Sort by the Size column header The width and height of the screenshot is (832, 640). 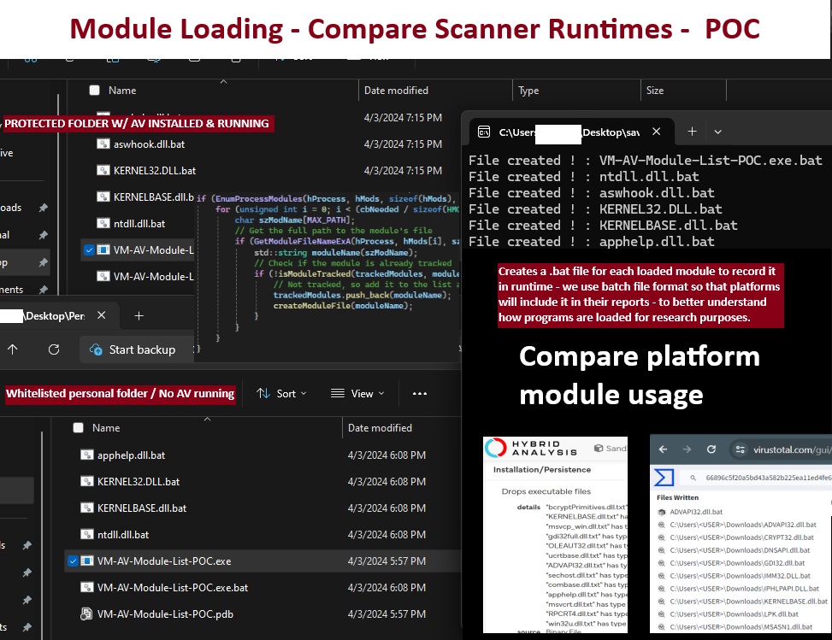coord(683,90)
